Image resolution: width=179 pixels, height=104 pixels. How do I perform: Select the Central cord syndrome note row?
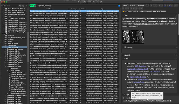[x=74, y=28]
